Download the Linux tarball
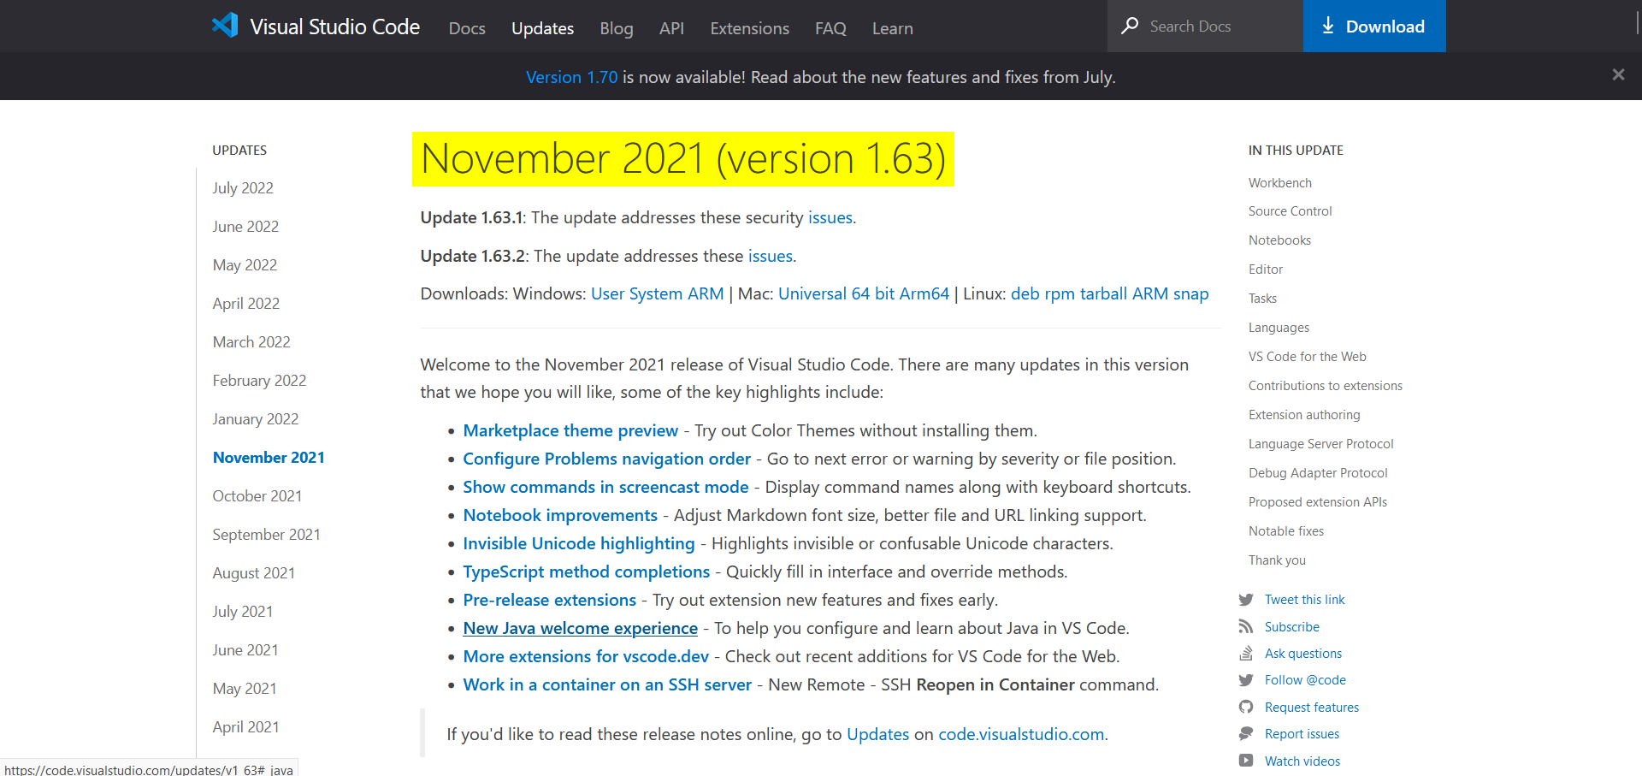 (x=1103, y=293)
